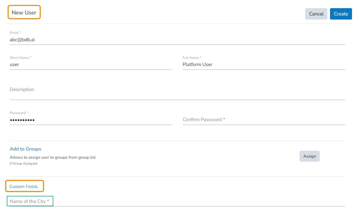Click into the masked Password field
The width and height of the screenshot is (358, 210).
[x=91, y=120]
